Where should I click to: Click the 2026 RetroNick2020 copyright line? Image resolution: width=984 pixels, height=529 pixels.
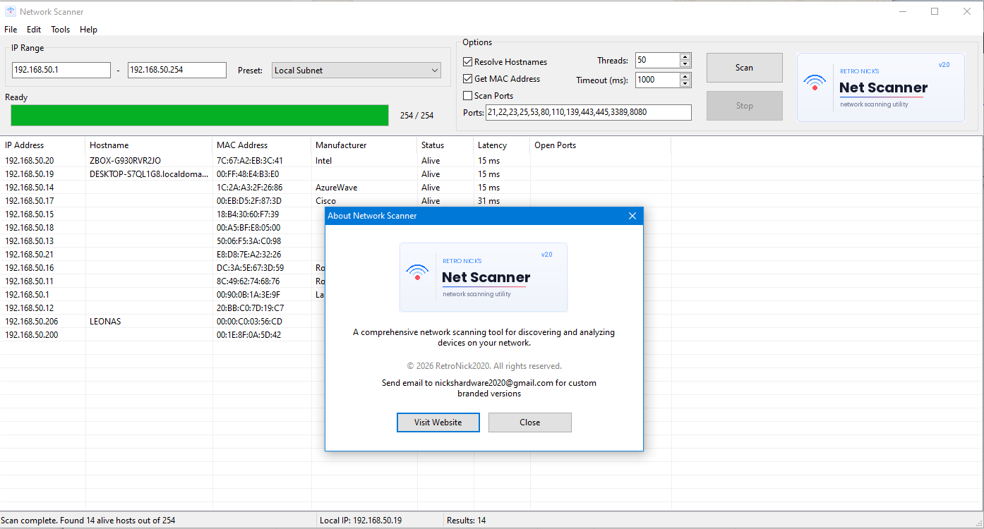tap(484, 366)
